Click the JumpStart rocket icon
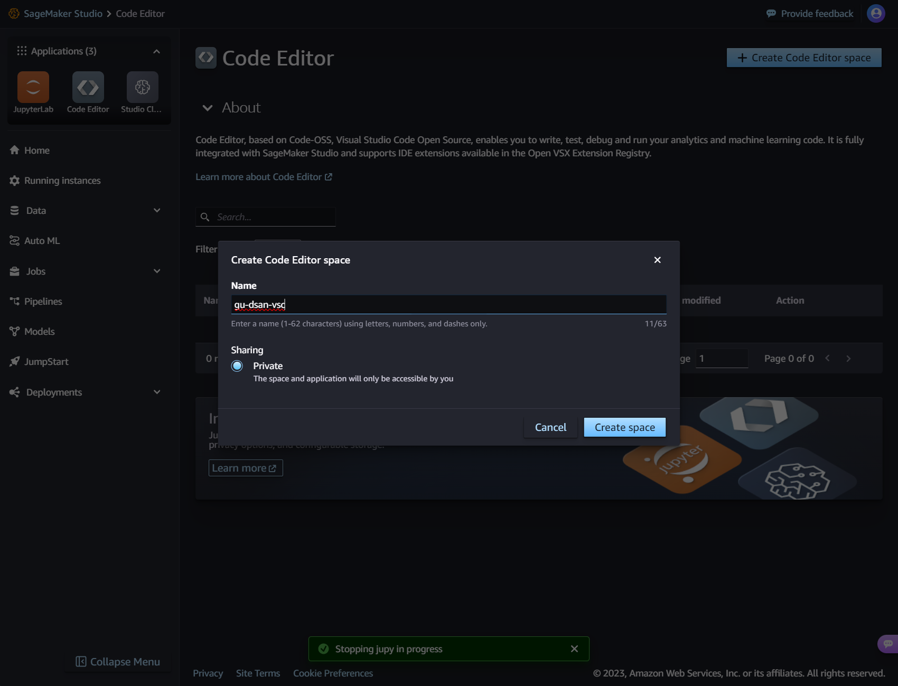Image resolution: width=898 pixels, height=686 pixels. tap(15, 362)
